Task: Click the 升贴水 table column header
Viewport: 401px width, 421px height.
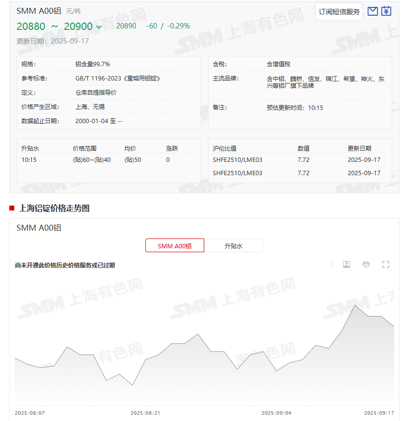Action: click(x=30, y=149)
